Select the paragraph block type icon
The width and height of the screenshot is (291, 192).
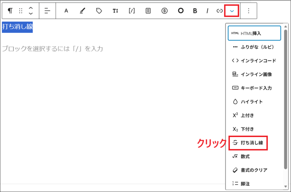[x=10, y=11]
